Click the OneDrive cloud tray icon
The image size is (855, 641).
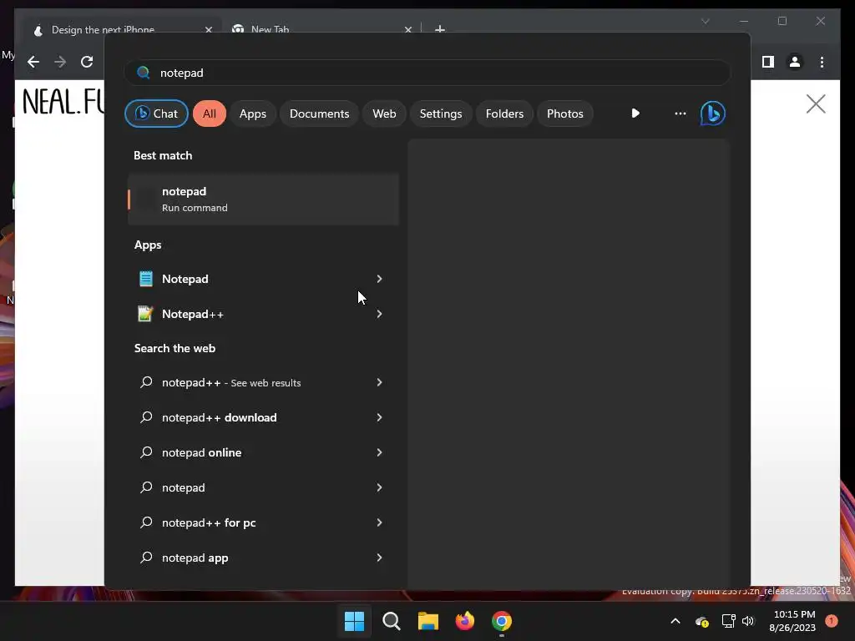(701, 621)
